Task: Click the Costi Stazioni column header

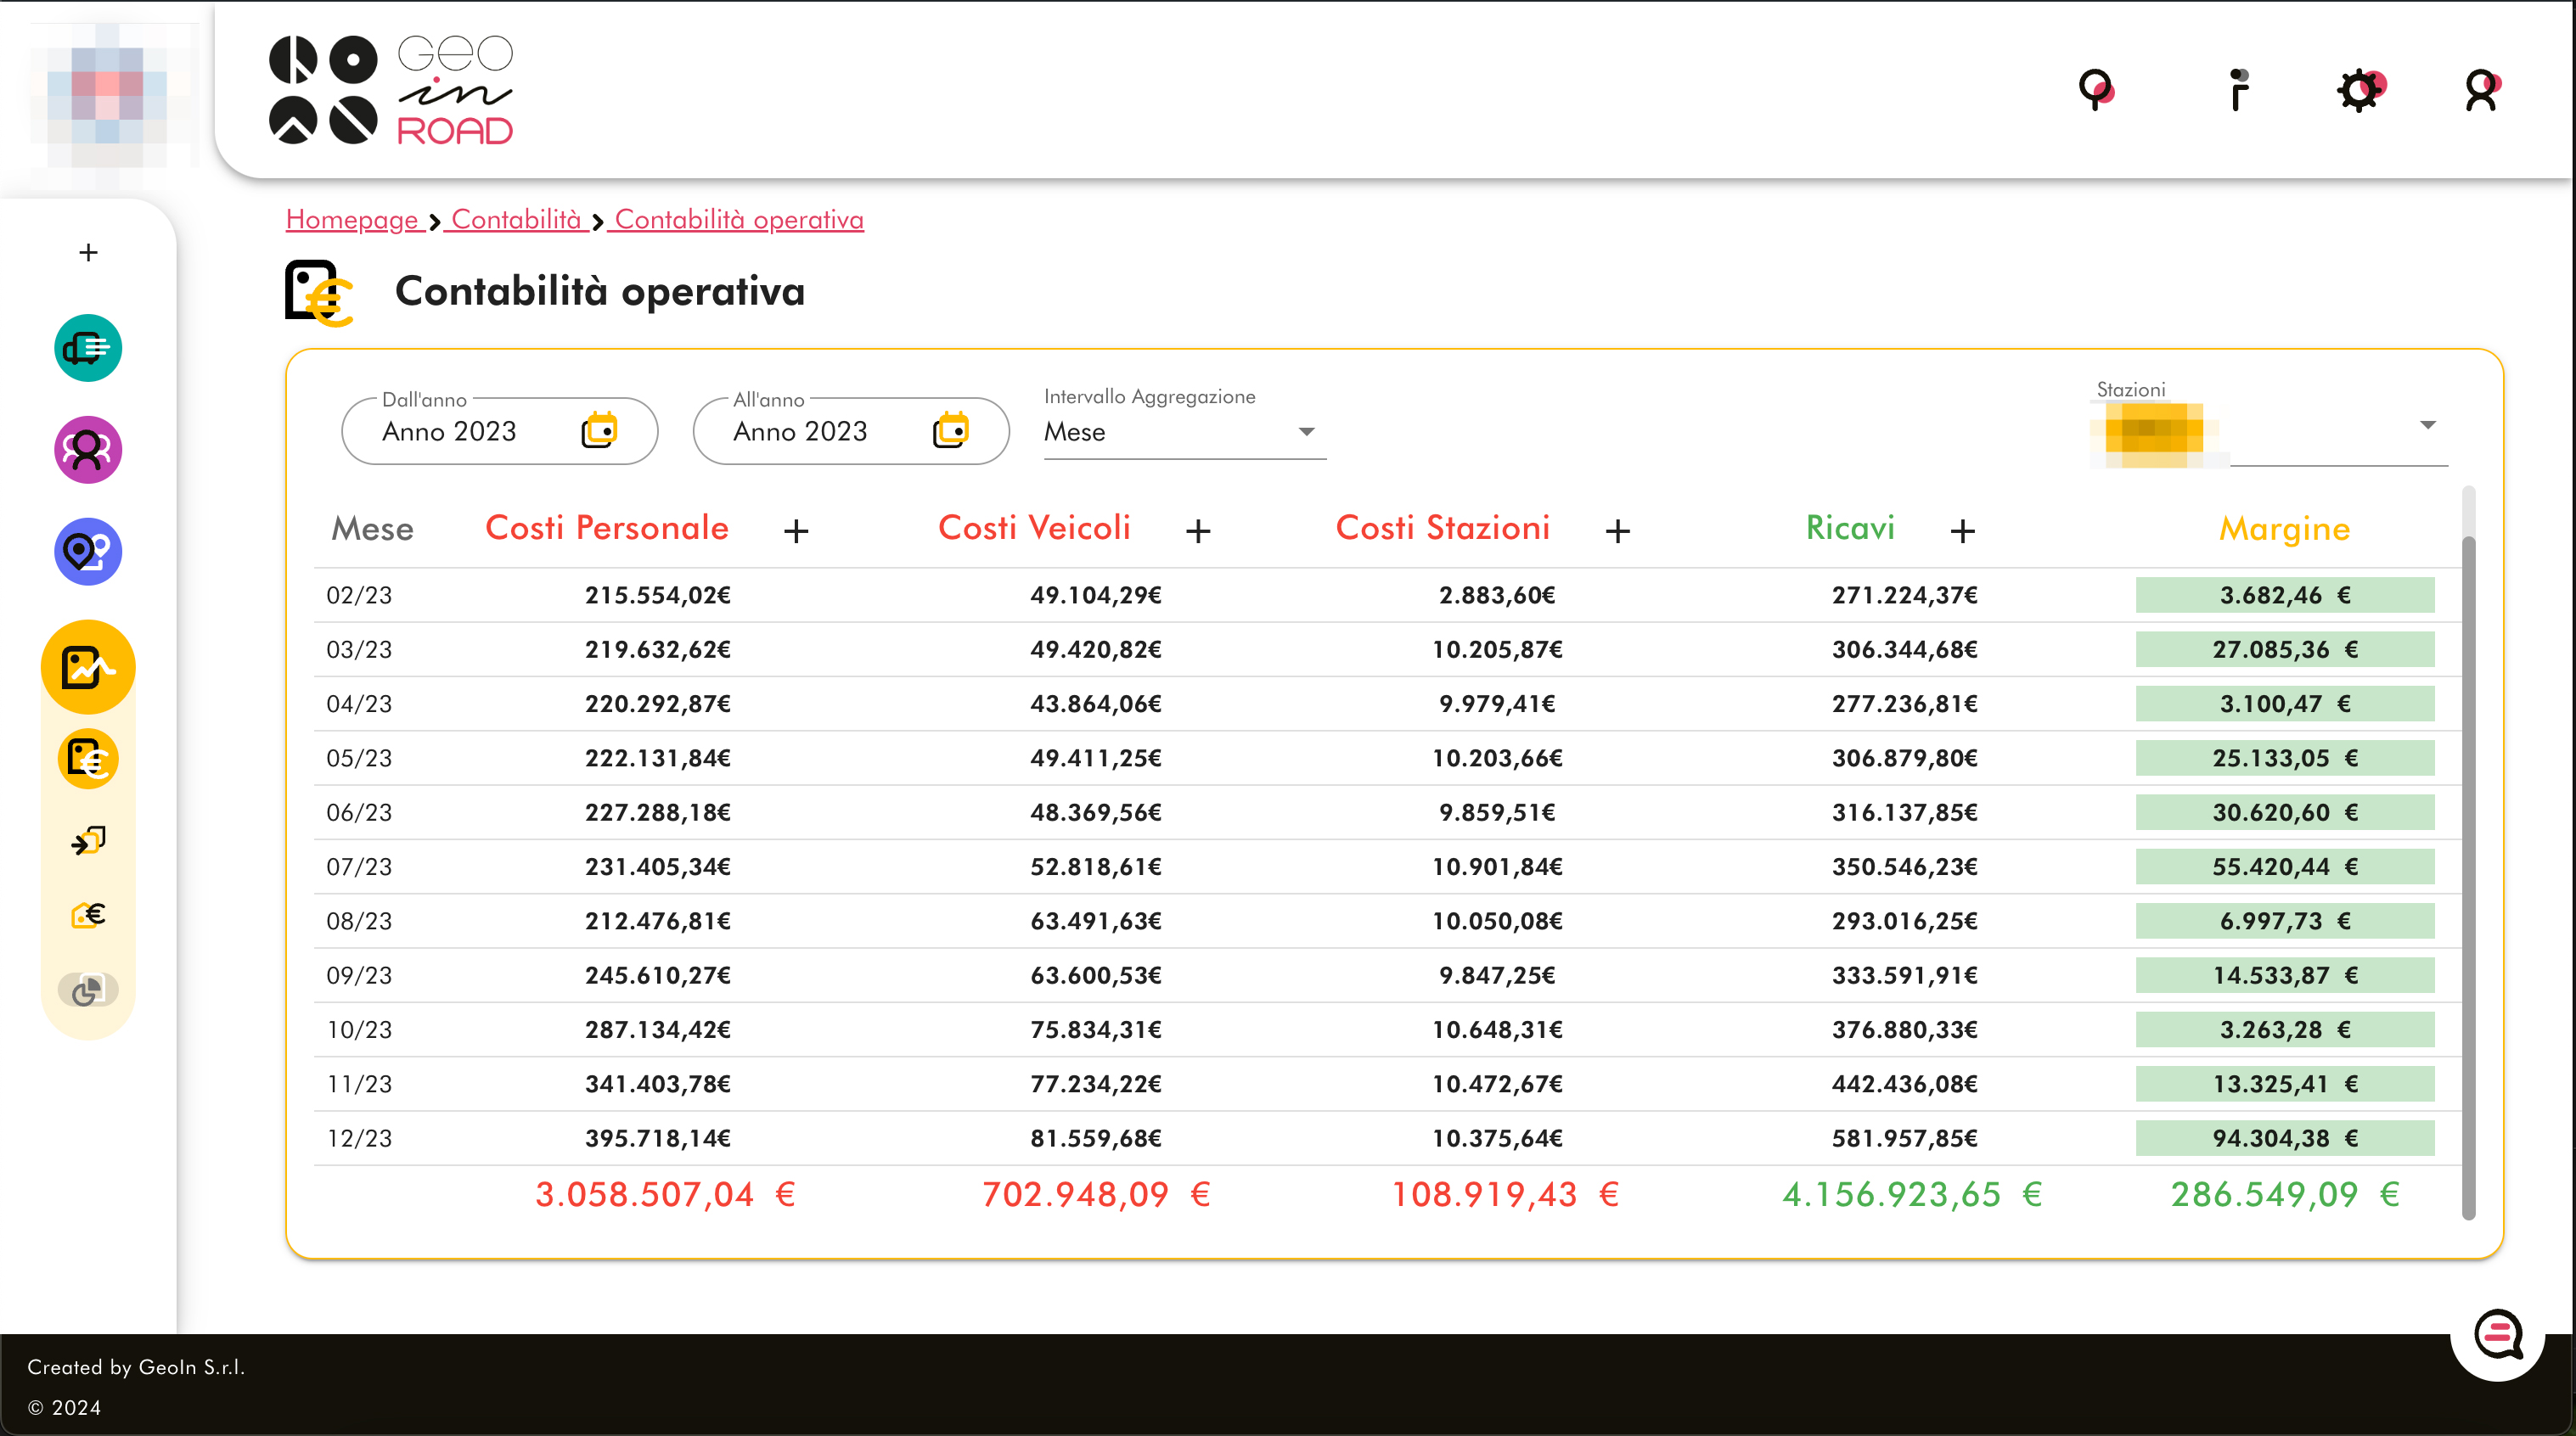Action: (1443, 528)
